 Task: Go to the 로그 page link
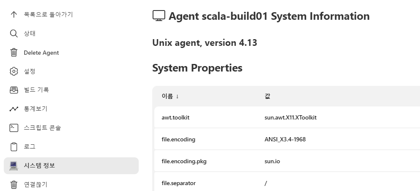click(x=71, y=147)
